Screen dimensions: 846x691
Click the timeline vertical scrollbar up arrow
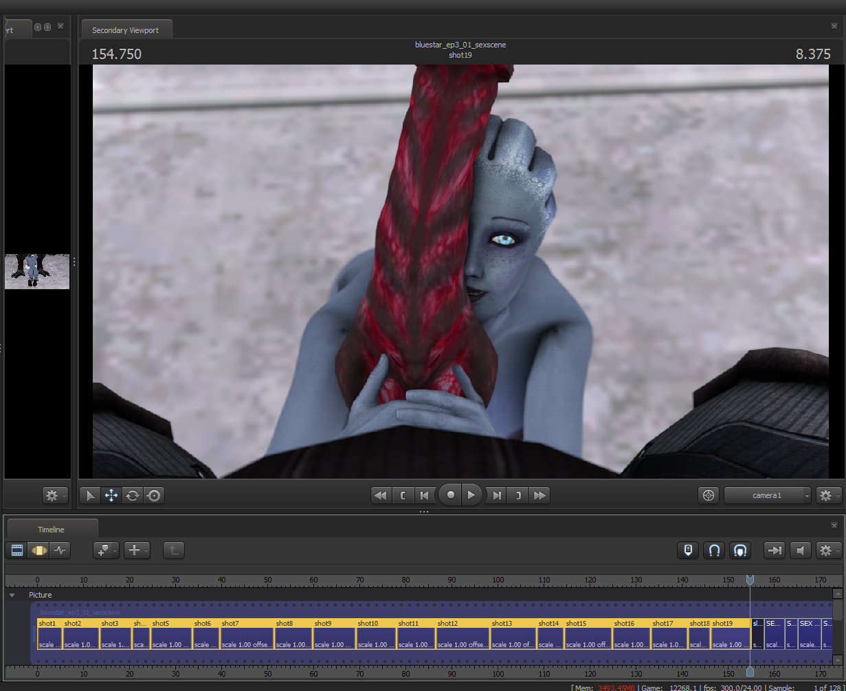(x=837, y=593)
